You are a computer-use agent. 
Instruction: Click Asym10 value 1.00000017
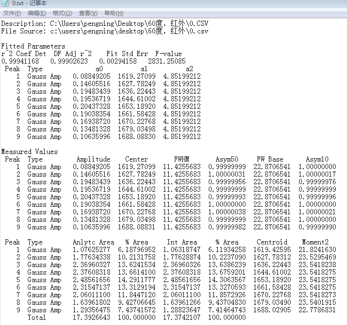point(317,174)
